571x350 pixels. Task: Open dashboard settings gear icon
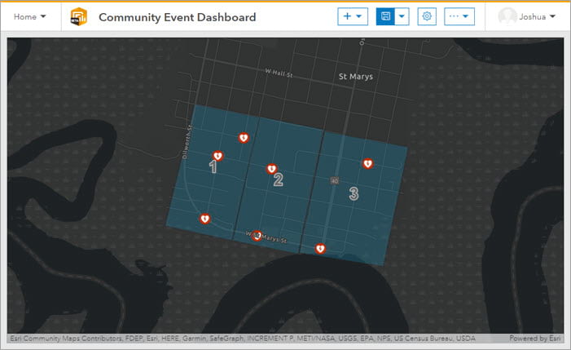(x=427, y=16)
